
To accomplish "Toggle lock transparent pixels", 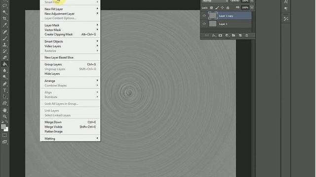I will [211, 8].
